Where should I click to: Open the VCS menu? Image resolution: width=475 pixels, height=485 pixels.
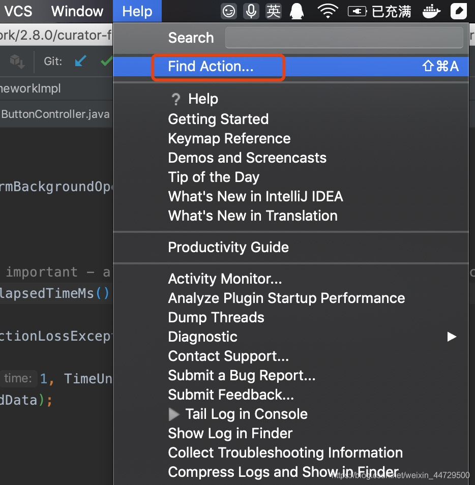[x=18, y=11]
